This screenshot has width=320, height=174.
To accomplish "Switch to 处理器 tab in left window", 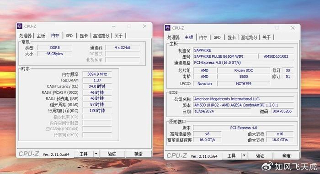I will (26, 36).
